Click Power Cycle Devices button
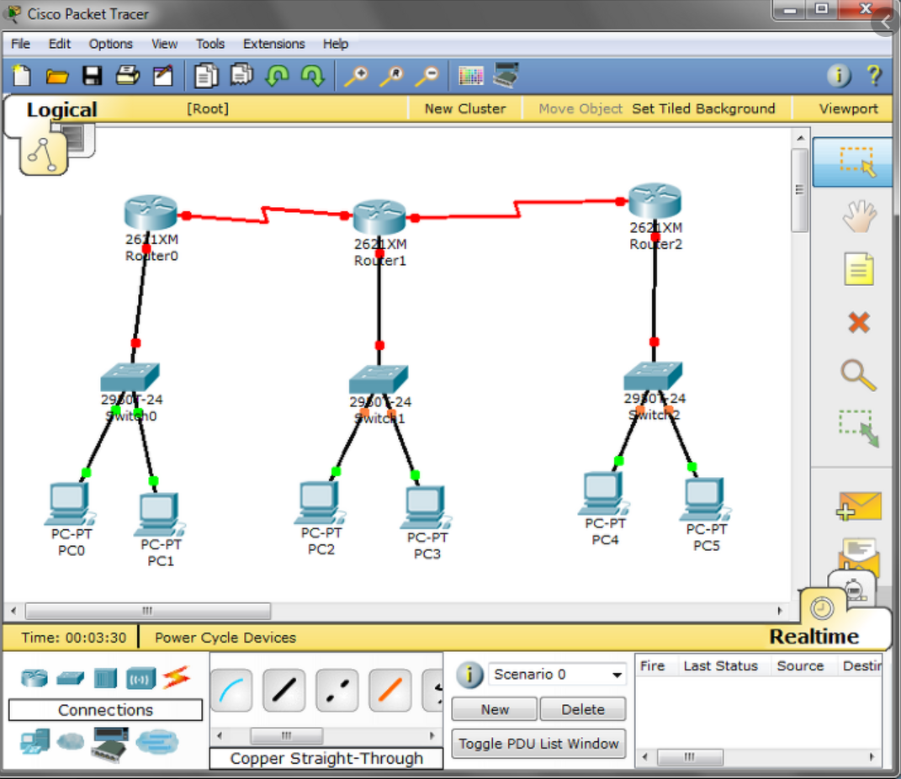This screenshot has height=779, width=901. (x=225, y=637)
